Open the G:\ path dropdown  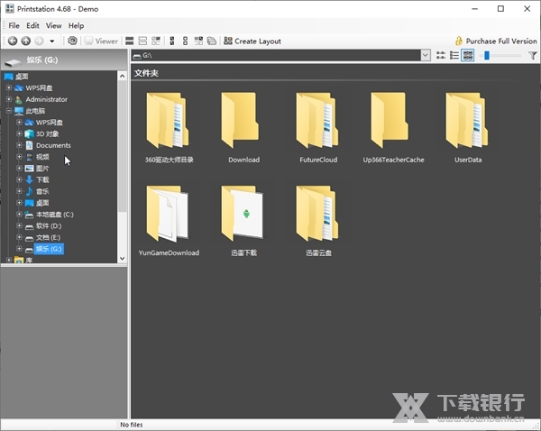[x=425, y=56]
